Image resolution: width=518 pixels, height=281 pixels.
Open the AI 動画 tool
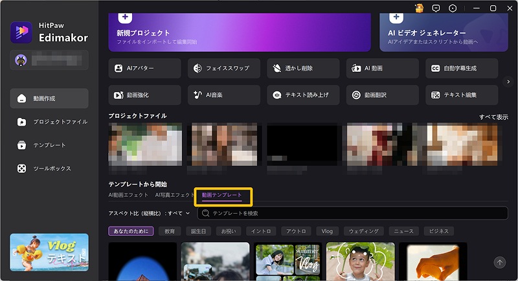[x=383, y=69]
